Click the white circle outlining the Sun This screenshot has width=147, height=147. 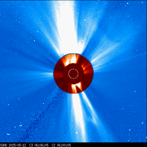tap(73, 74)
